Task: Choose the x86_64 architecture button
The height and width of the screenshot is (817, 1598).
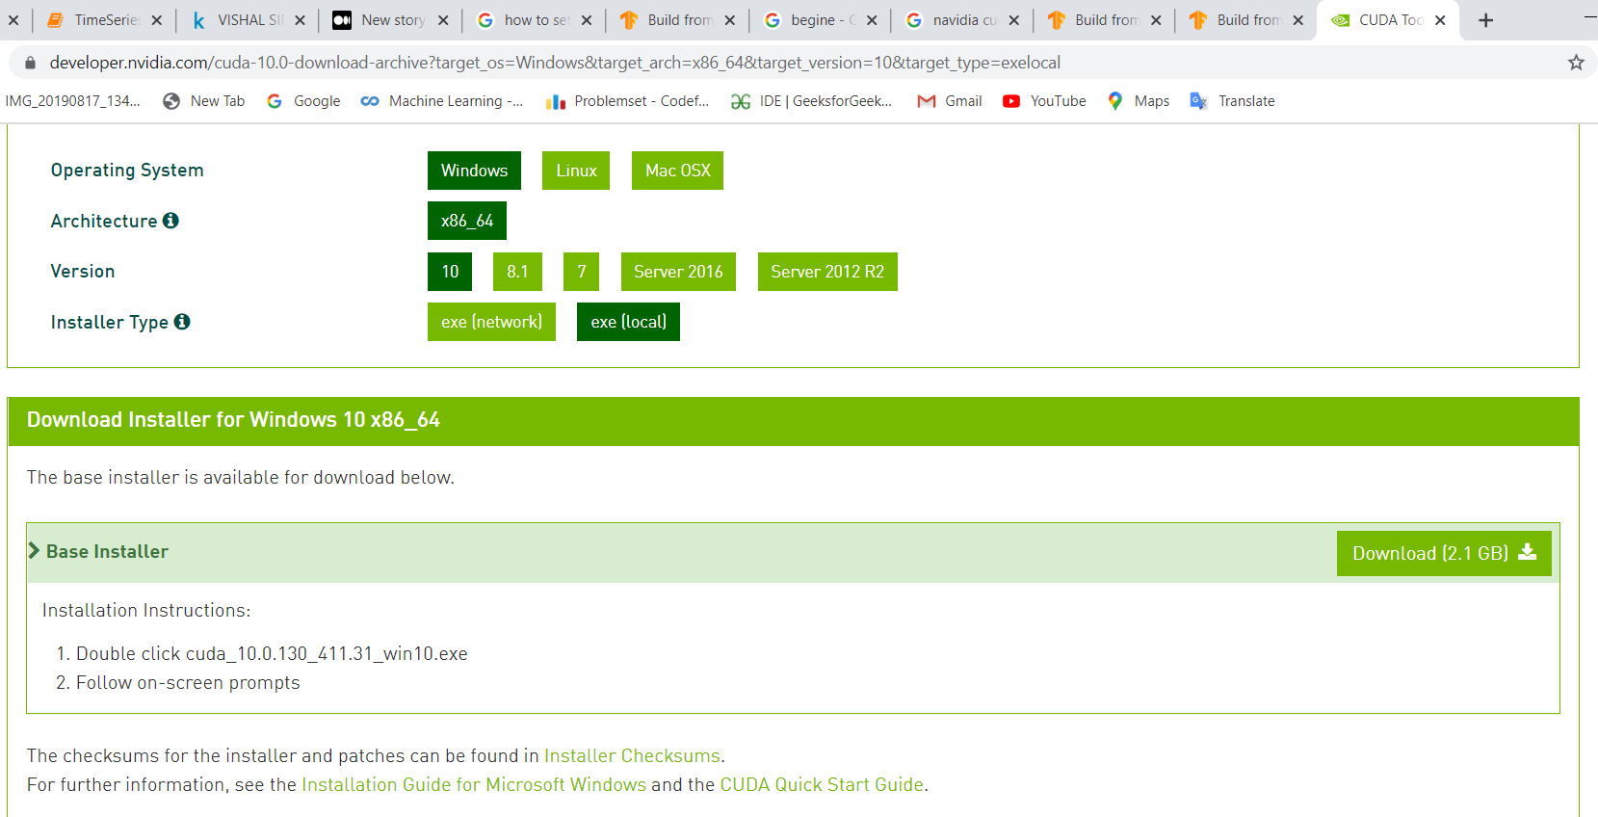Action: (x=467, y=221)
